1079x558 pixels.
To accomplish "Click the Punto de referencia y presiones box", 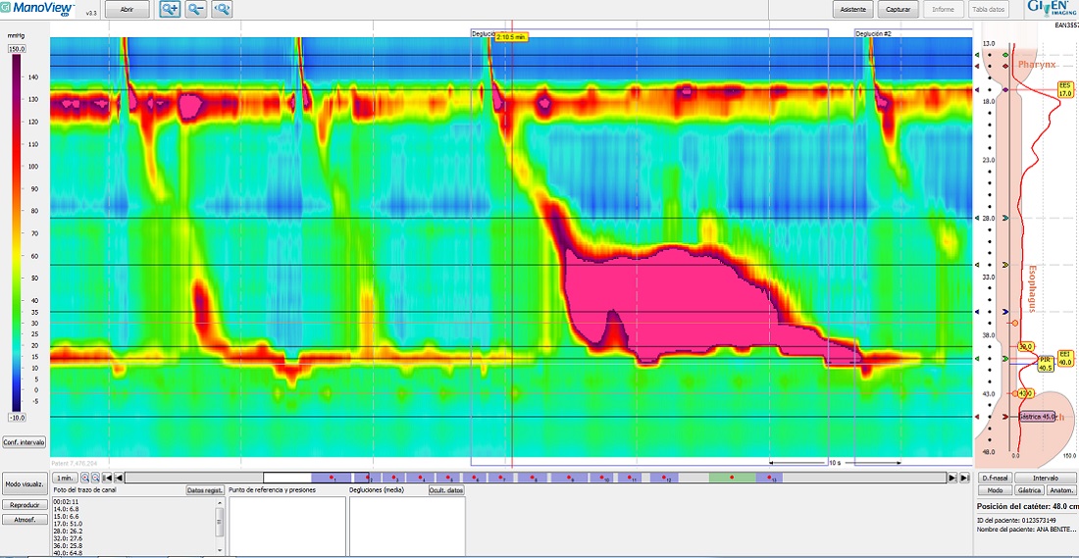I will tap(287, 527).
